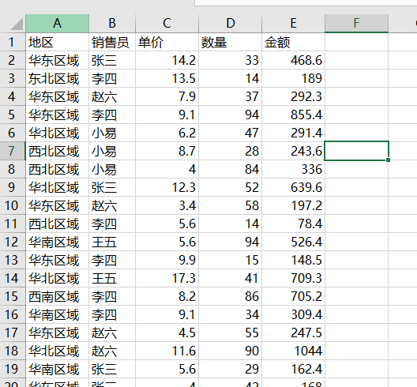The image size is (417, 387).
Task: Click cell with value 709.3
Action: 293,278
